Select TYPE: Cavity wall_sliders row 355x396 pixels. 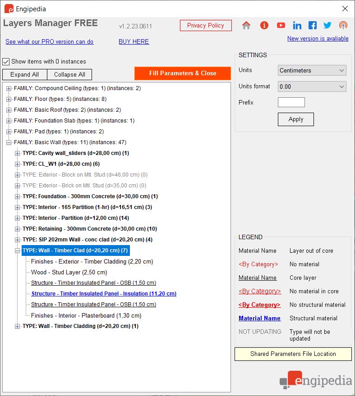76,153
